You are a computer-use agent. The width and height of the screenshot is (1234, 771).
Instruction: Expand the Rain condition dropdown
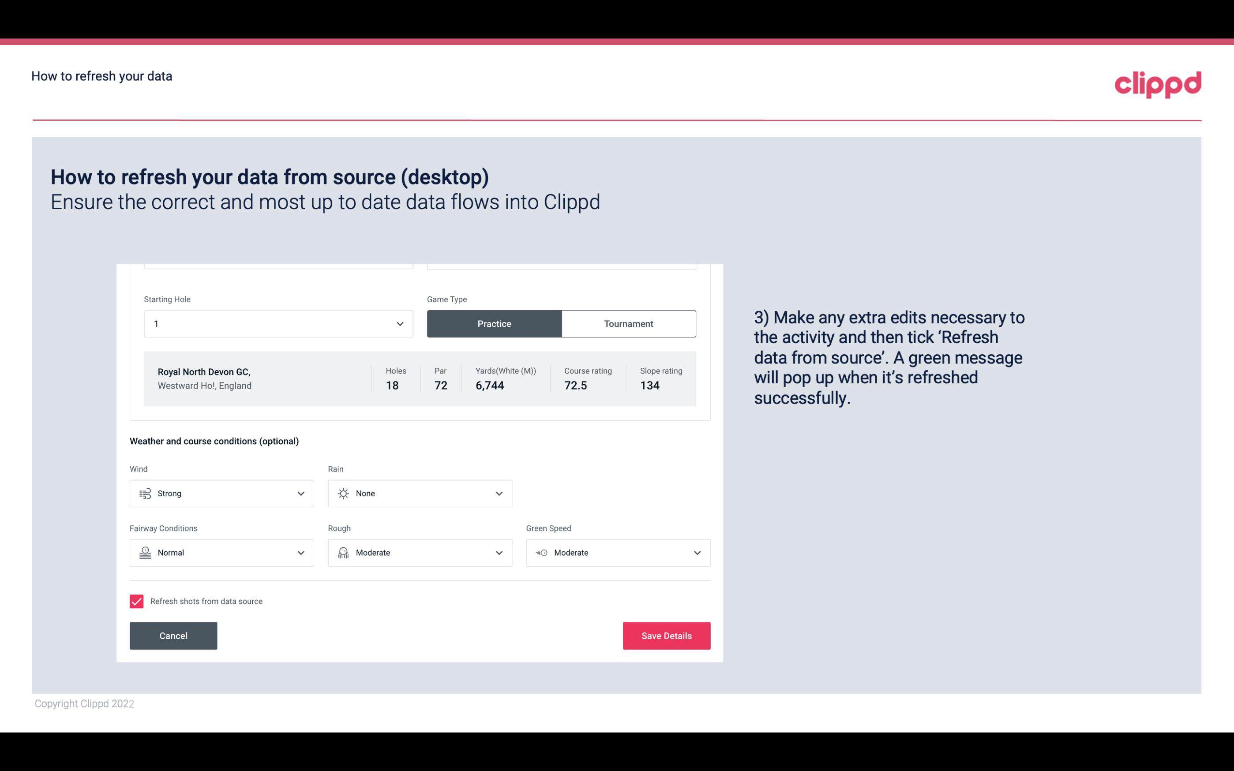point(498,493)
